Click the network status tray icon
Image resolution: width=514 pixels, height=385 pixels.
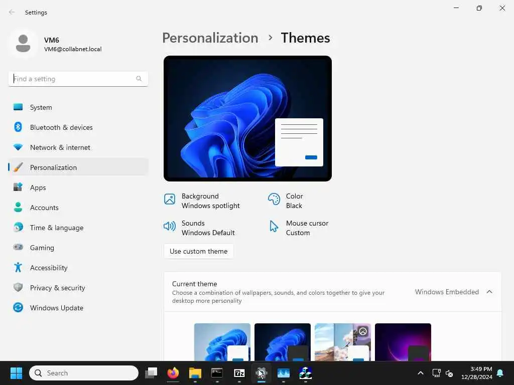(x=436, y=373)
